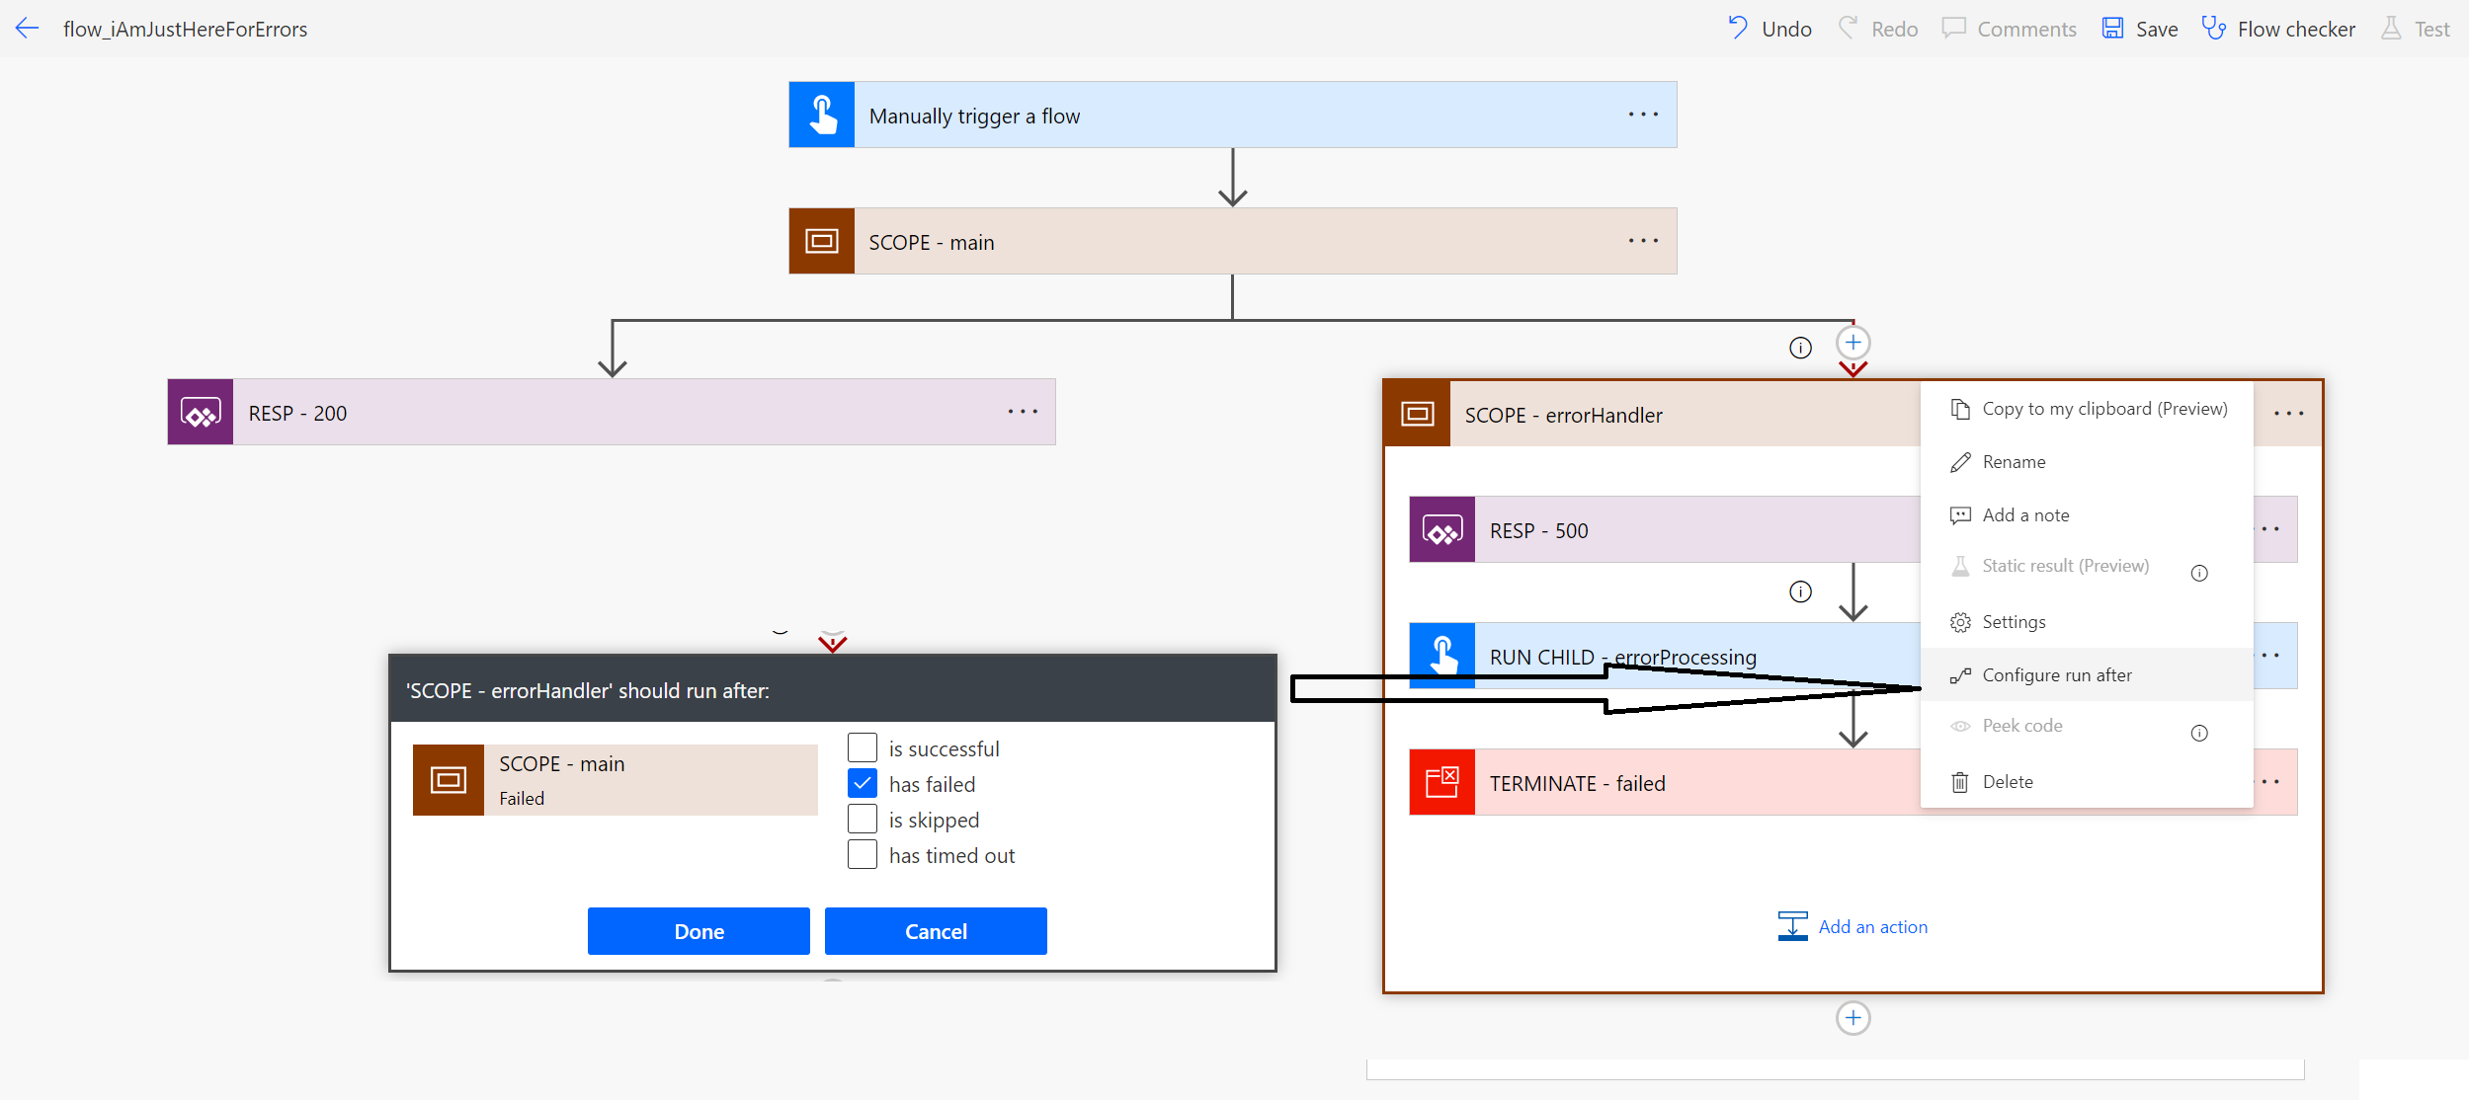Click the plus icon above SCOPE - errorHandler
The width and height of the screenshot is (2469, 1100).
(x=1852, y=343)
